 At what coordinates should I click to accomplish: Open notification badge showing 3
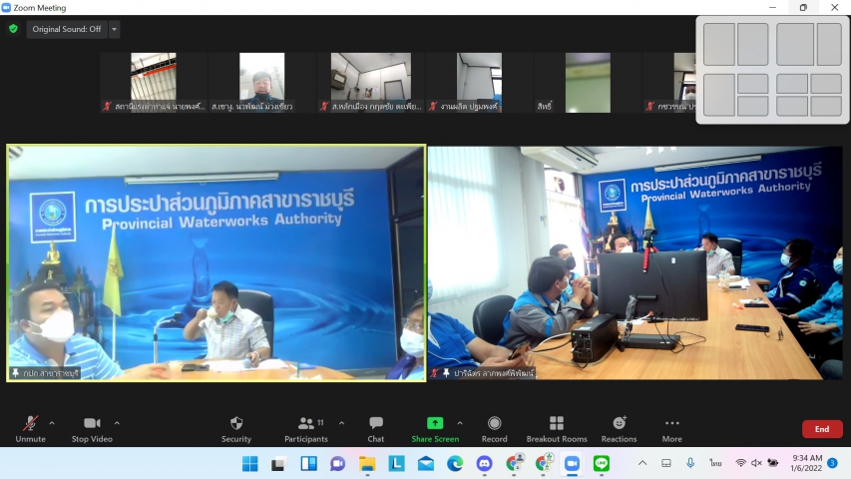[x=833, y=463]
